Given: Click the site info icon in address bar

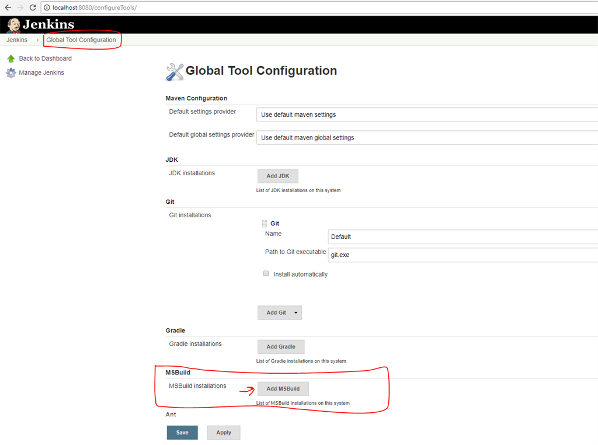Looking at the screenshot, I should pyautogui.click(x=47, y=8).
